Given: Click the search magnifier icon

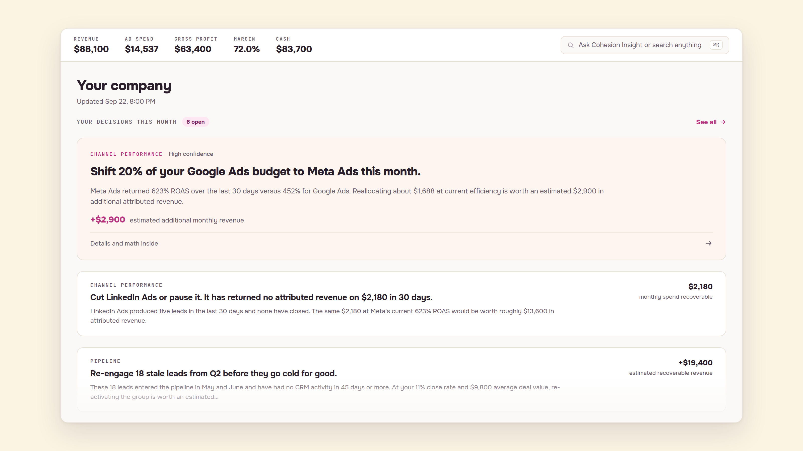Looking at the screenshot, I should (570, 45).
